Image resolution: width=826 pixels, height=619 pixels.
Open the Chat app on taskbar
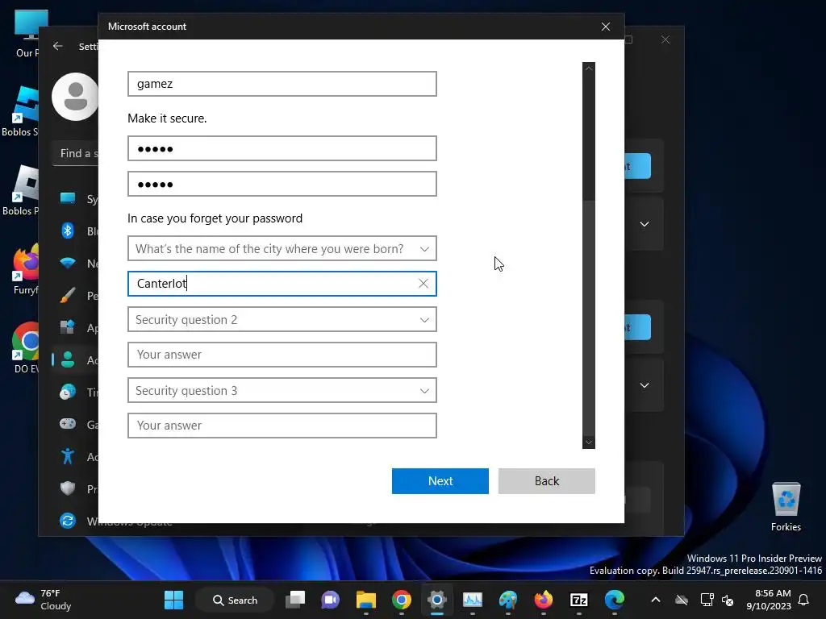[x=330, y=600]
